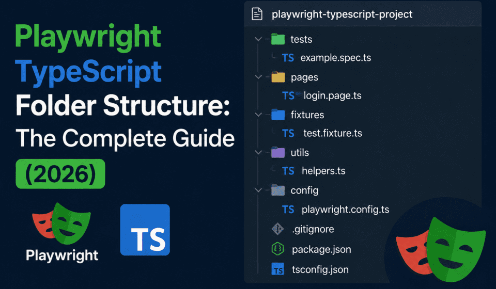Click the blue TypeScript heading word

tap(88, 73)
